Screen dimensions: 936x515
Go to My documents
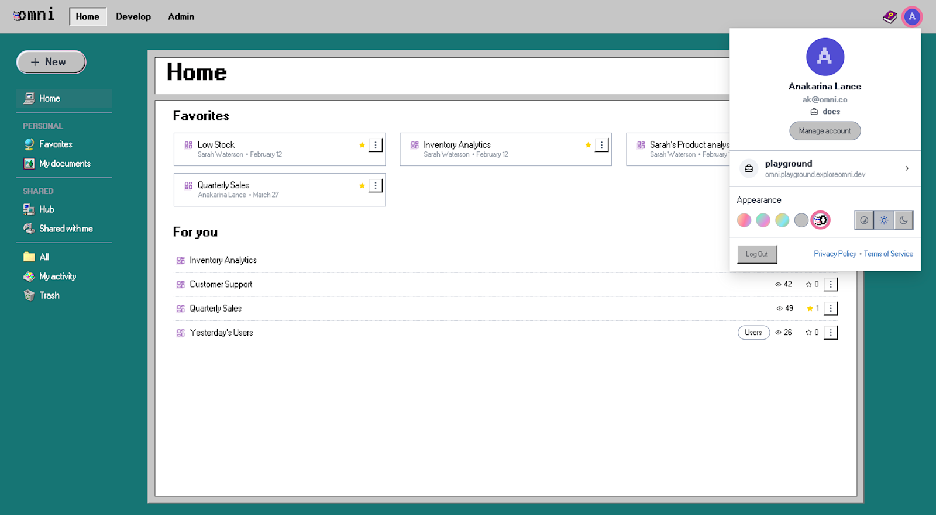pyautogui.click(x=64, y=164)
